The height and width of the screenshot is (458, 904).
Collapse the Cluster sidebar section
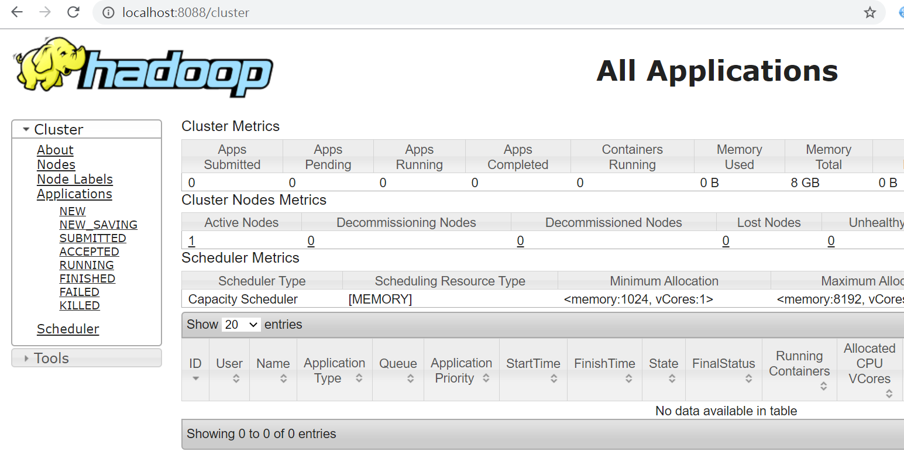tap(87, 129)
